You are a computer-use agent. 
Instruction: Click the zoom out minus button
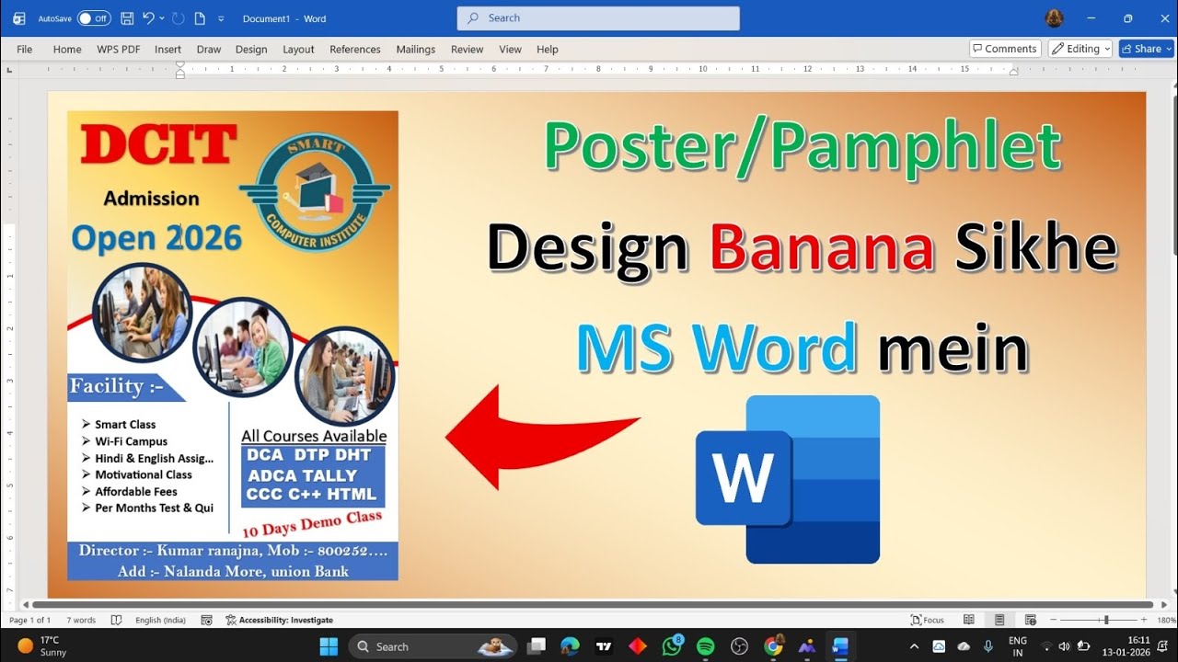1053,621
